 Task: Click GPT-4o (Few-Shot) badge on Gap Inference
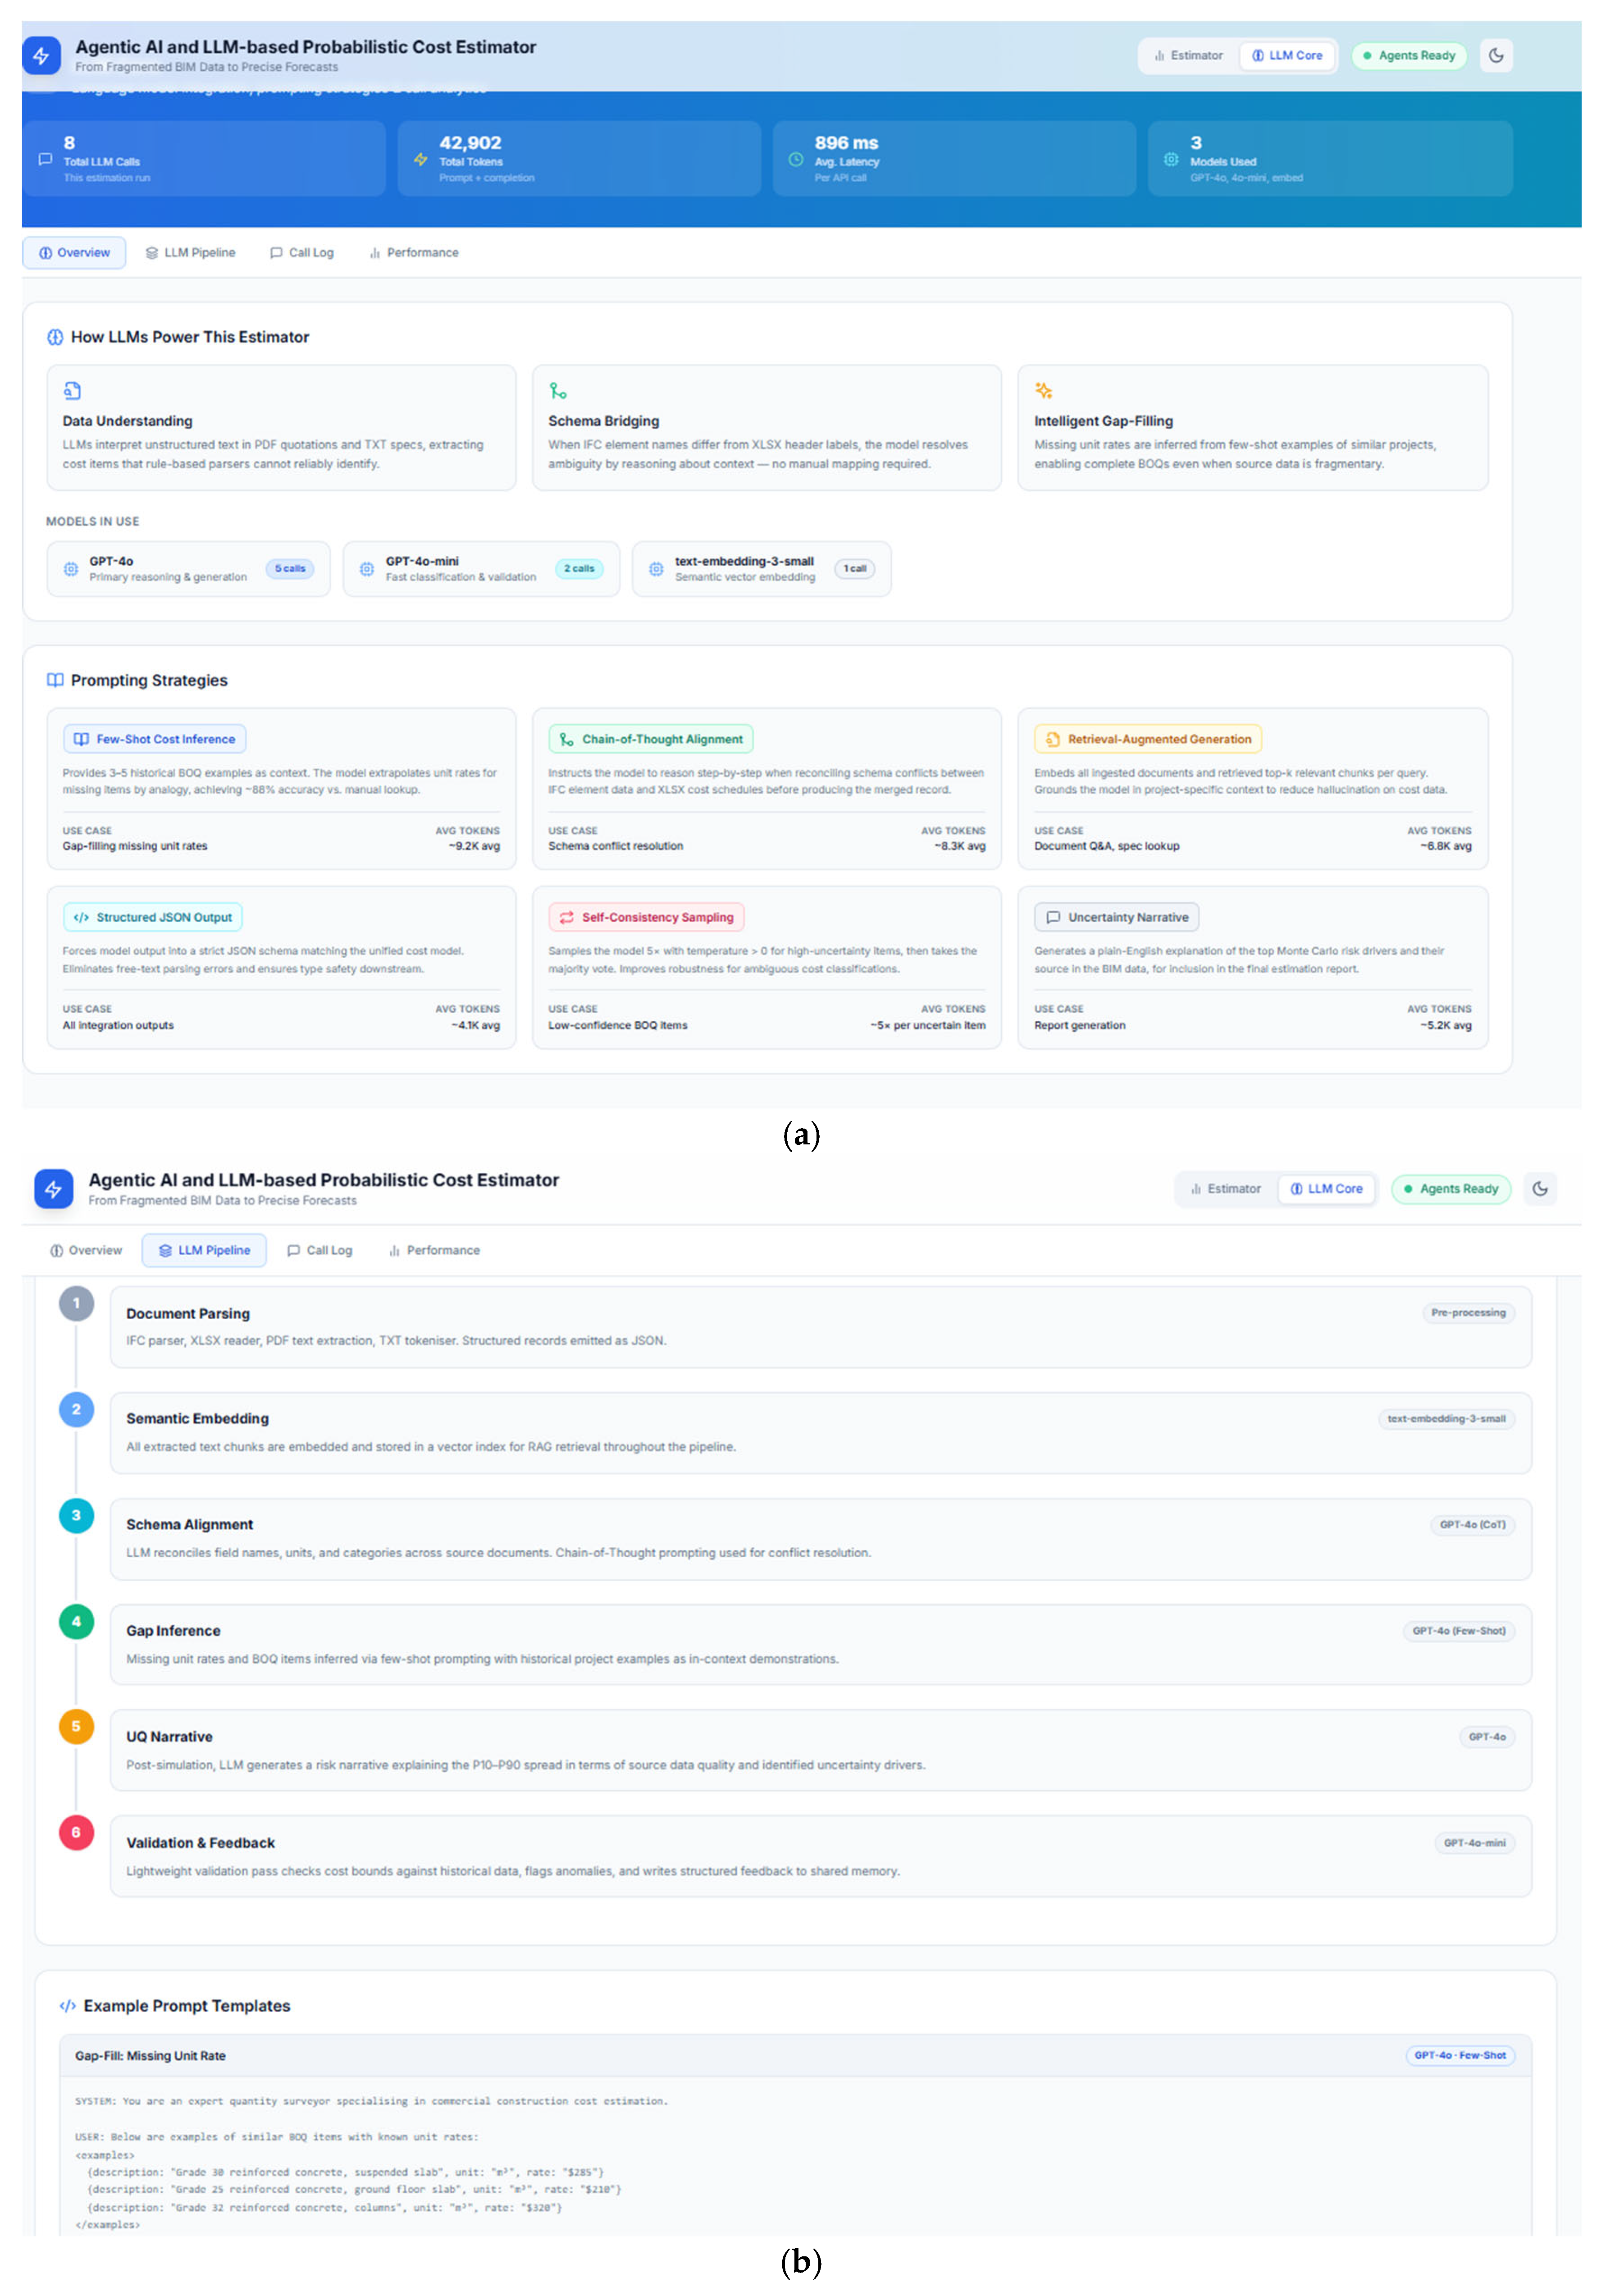(x=1458, y=1632)
